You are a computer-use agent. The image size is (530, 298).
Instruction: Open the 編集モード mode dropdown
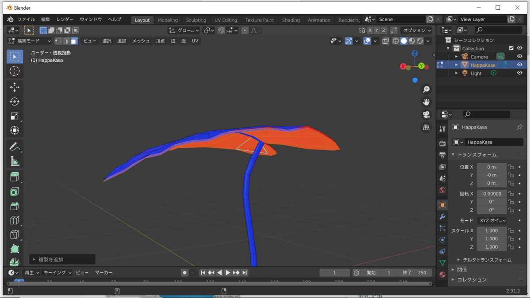tap(30, 41)
